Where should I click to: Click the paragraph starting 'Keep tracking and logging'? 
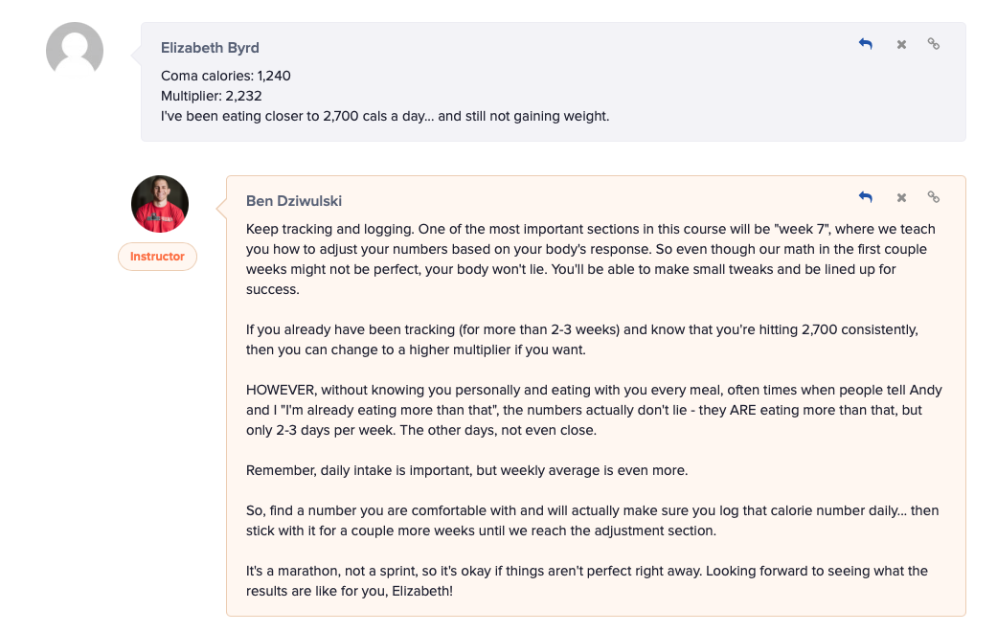click(591, 259)
